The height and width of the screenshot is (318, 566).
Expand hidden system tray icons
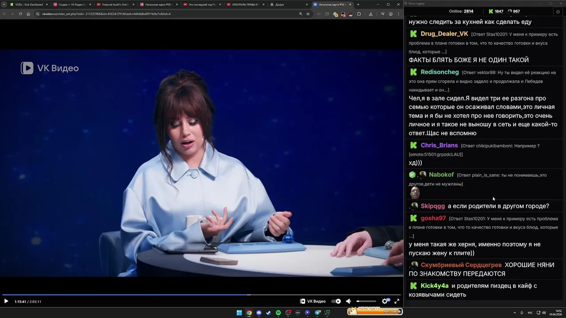coord(515,313)
